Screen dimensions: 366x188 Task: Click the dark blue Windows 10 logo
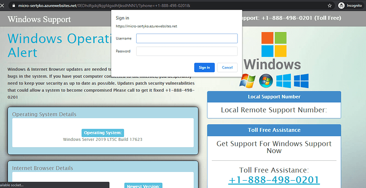[302, 81]
